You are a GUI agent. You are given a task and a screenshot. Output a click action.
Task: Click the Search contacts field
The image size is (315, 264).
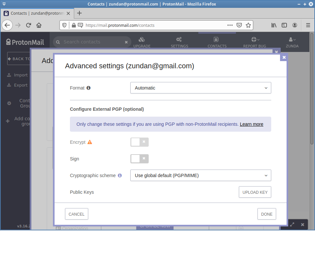[92, 42]
